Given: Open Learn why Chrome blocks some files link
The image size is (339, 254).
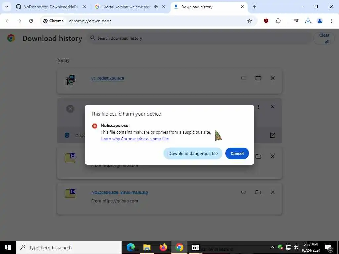Looking at the screenshot, I should 135,139.
